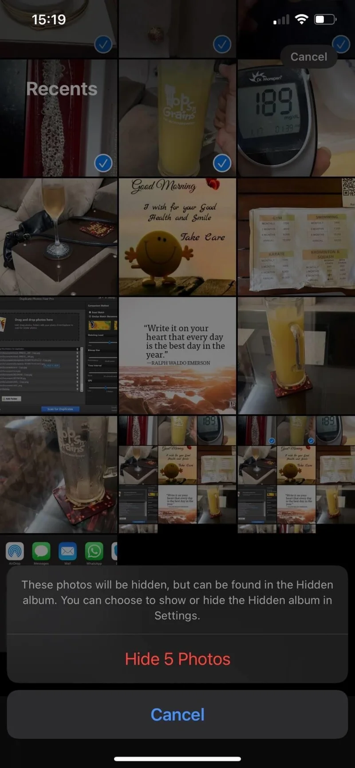This screenshot has width=355, height=768.
Task: Tap the Duplicate Photos Fixer Pro screenshot
Action: pos(59,356)
